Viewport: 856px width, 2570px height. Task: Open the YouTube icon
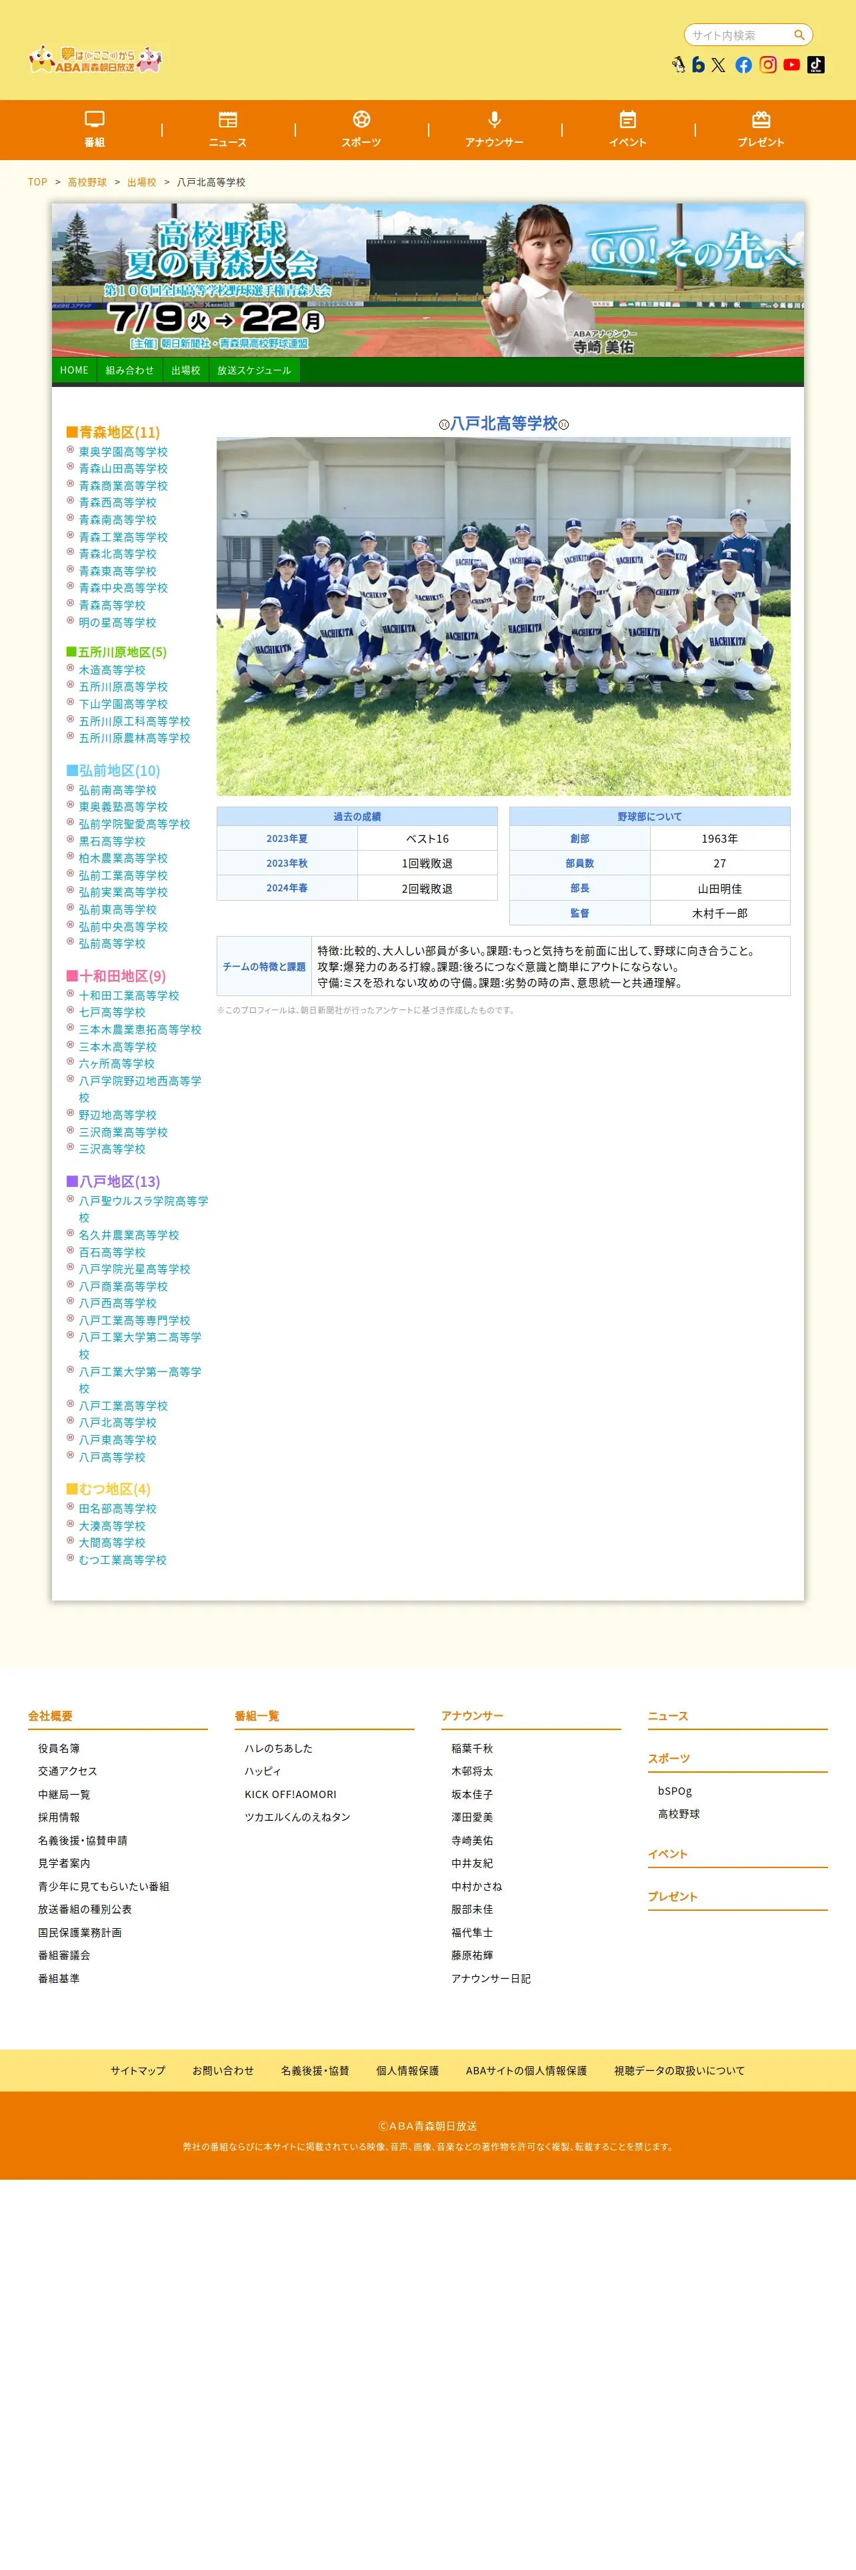click(791, 65)
